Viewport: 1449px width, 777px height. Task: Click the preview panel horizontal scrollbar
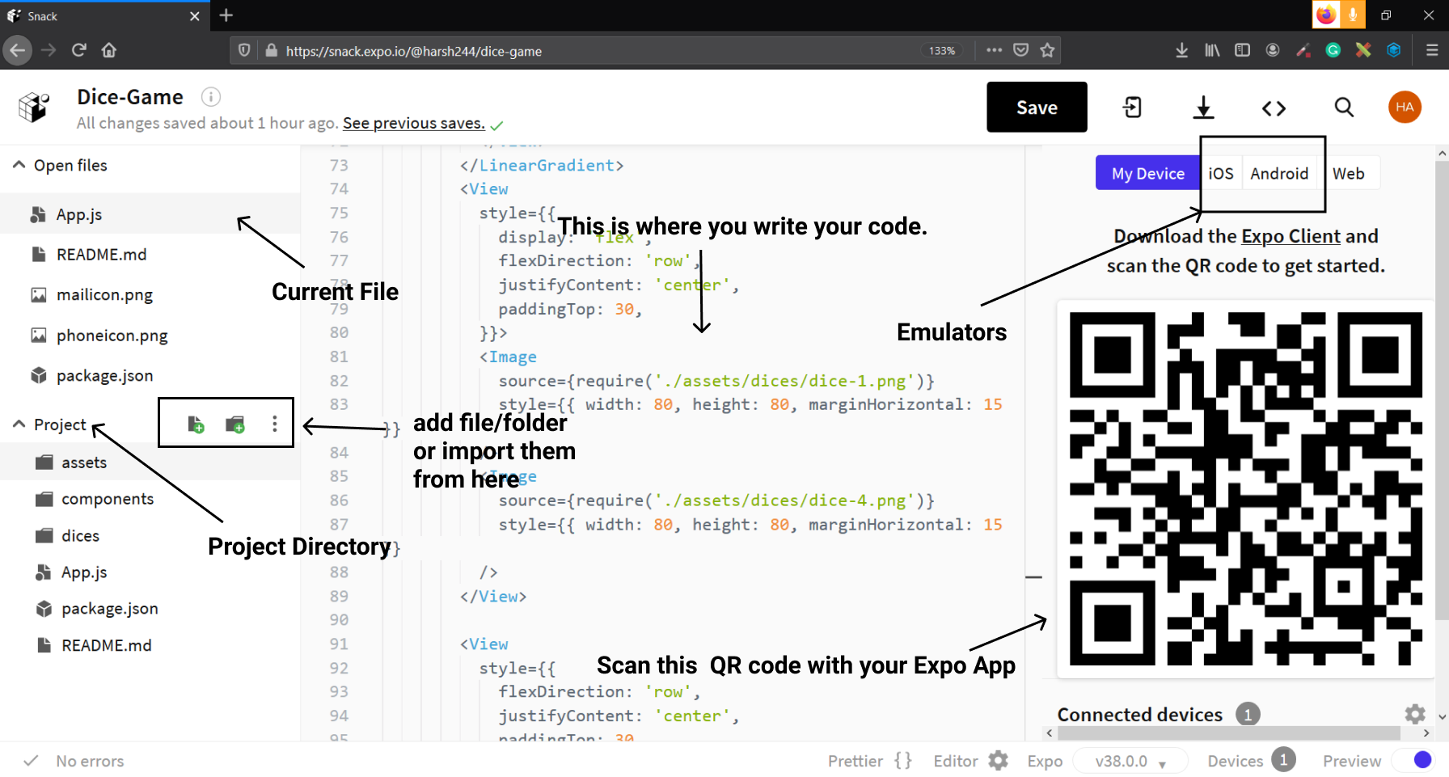coord(1229,733)
